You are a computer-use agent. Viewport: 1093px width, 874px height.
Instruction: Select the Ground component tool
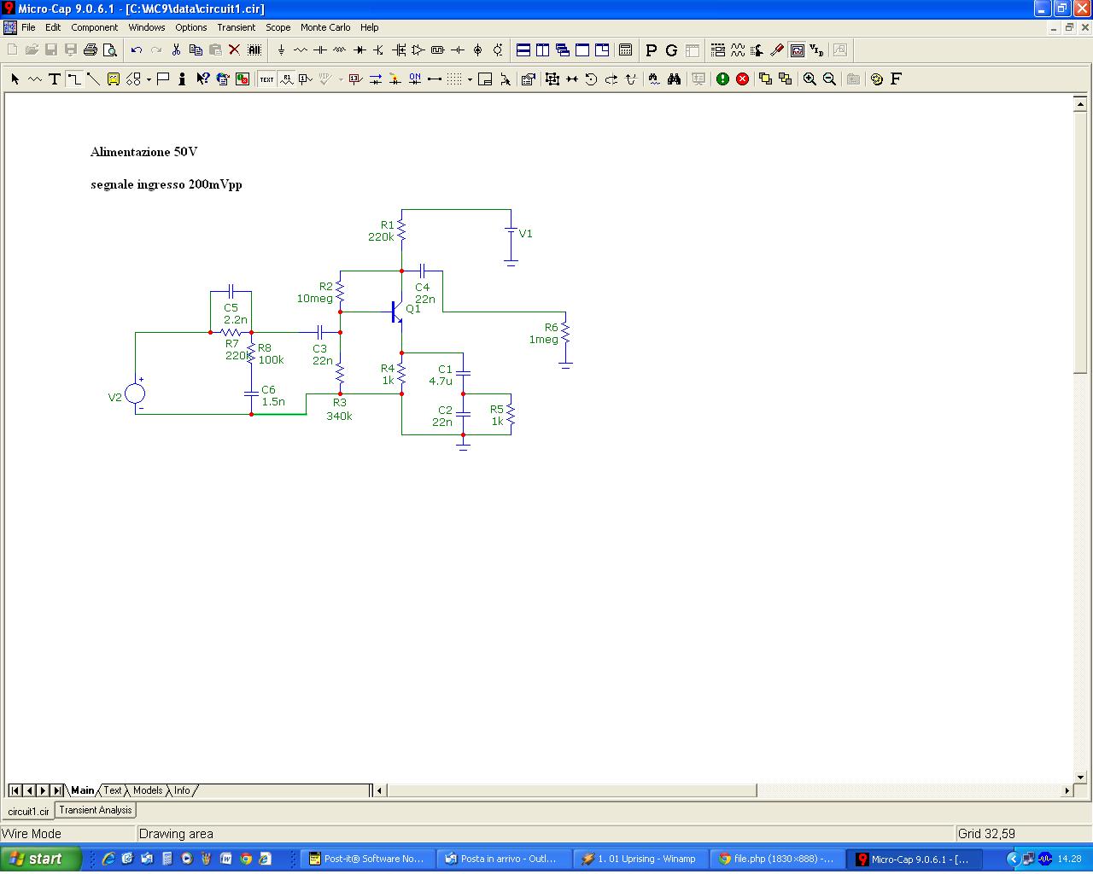pyautogui.click(x=281, y=50)
